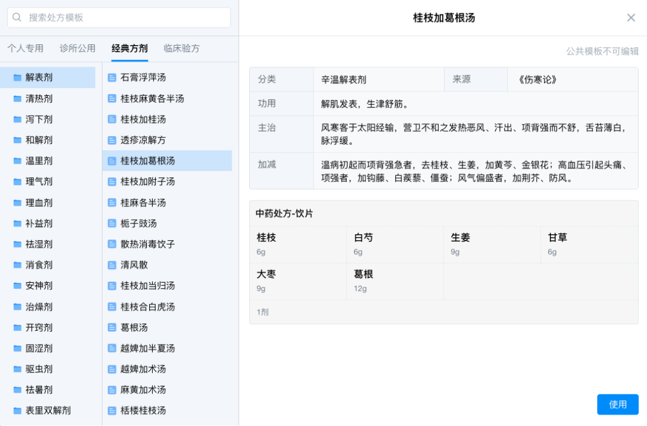This screenshot has width=647, height=426.
Task: Open the 临床验方 tab
Action: click(182, 49)
